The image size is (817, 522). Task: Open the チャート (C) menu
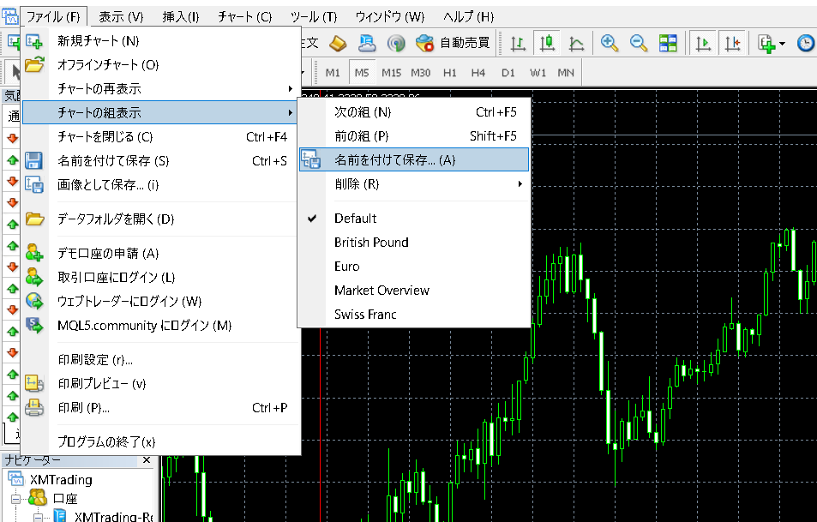(x=244, y=16)
